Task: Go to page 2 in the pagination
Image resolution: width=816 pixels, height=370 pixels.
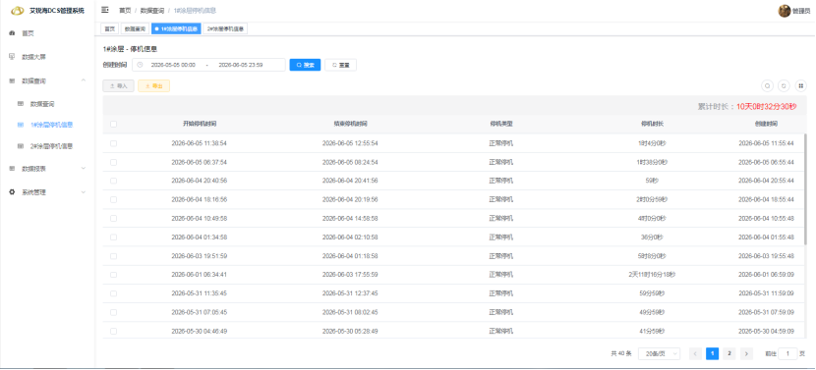Action: [729, 353]
